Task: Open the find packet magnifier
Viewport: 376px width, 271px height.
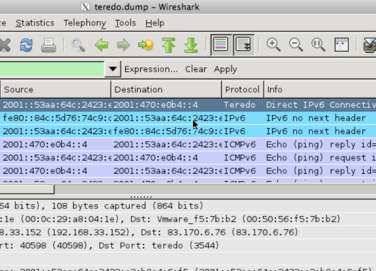Action: [78, 45]
